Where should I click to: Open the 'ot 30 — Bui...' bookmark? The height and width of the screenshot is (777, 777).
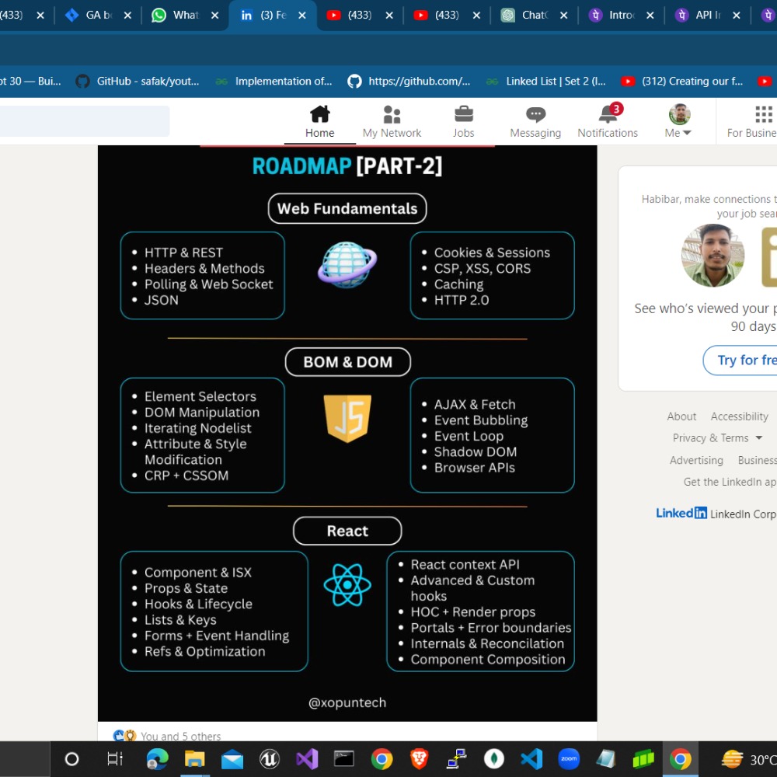(30, 82)
